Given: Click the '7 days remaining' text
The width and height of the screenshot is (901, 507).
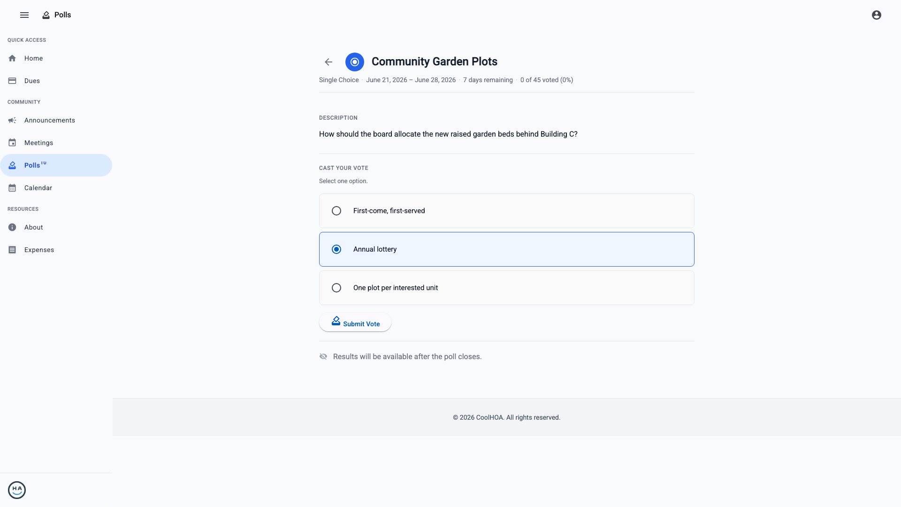Looking at the screenshot, I should pyautogui.click(x=488, y=80).
